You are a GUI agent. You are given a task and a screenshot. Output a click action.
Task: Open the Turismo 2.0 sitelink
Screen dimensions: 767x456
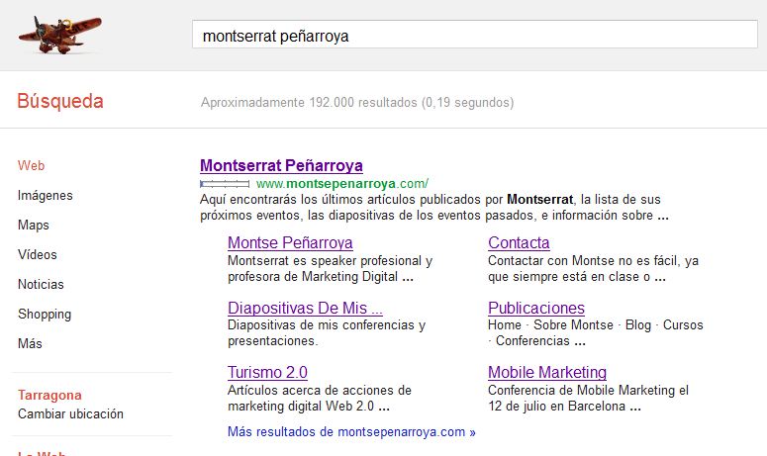pyautogui.click(x=267, y=373)
